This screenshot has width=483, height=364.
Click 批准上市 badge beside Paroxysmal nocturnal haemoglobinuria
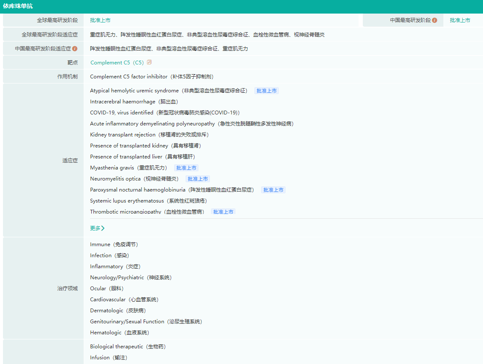coord(273,190)
